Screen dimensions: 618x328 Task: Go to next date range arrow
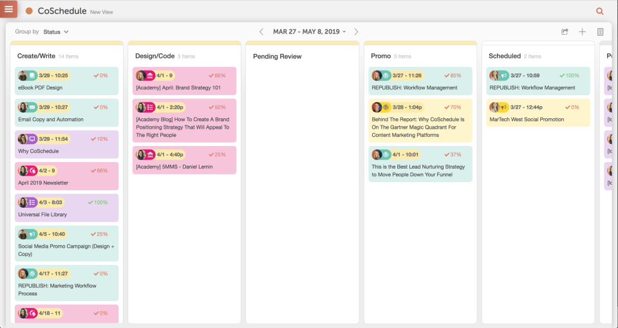click(x=356, y=32)
